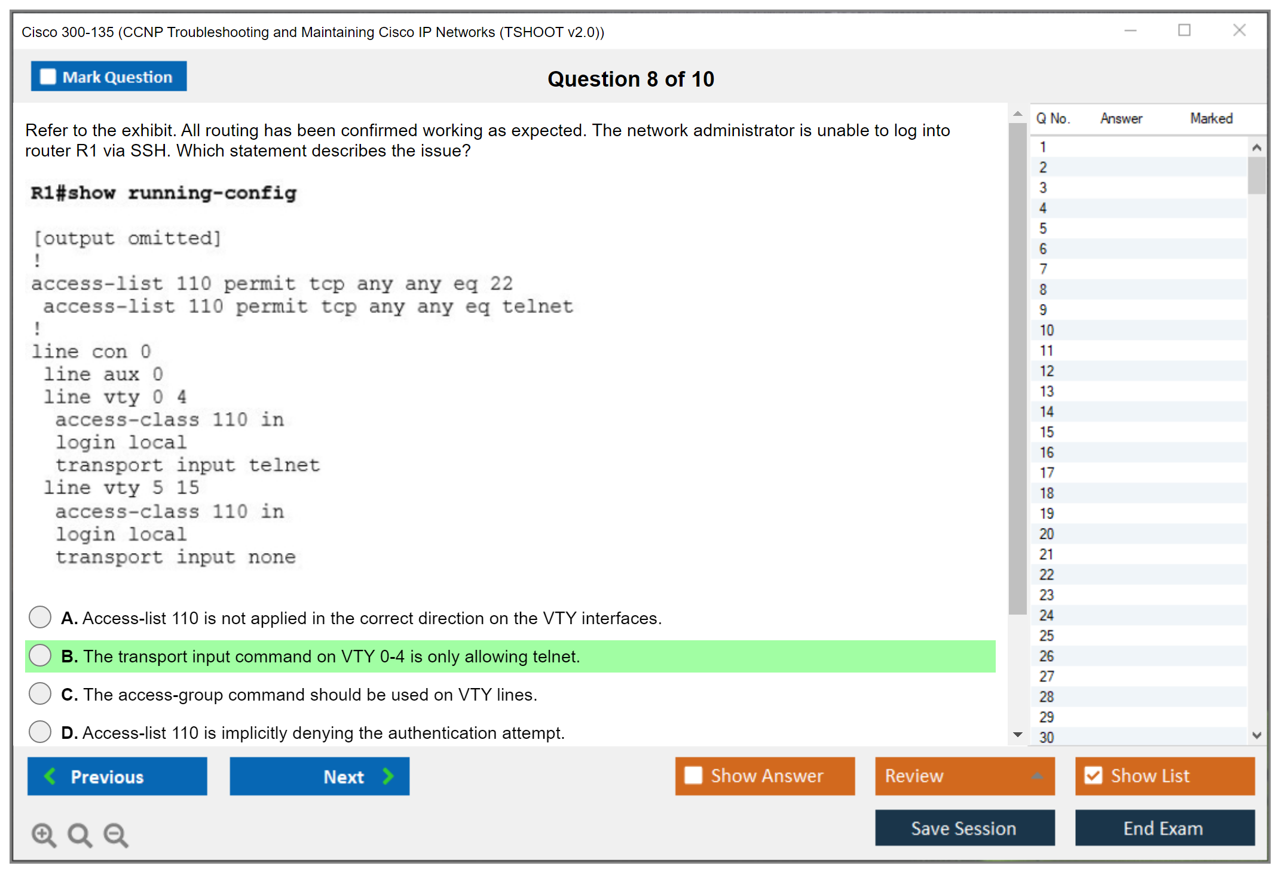Choose answer B about transport input telnet
This screenshot has height=878, width=1285.
[x=40, y=655]
